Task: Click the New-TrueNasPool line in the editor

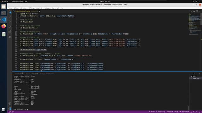Action: [74, 34]
